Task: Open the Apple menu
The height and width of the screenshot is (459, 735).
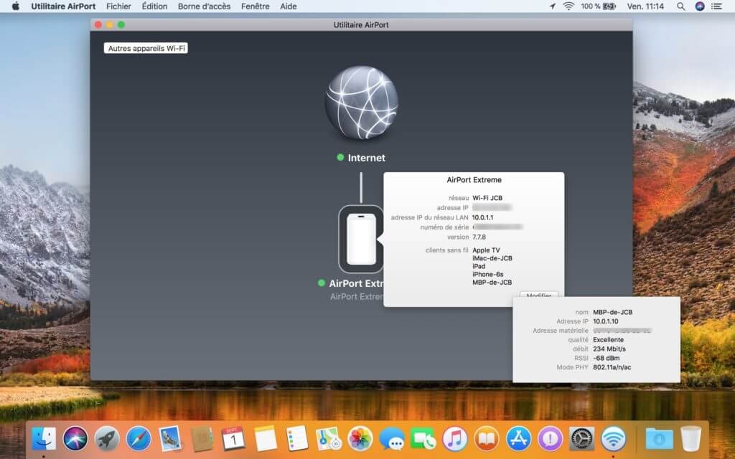Action: (x=16, y=6)
